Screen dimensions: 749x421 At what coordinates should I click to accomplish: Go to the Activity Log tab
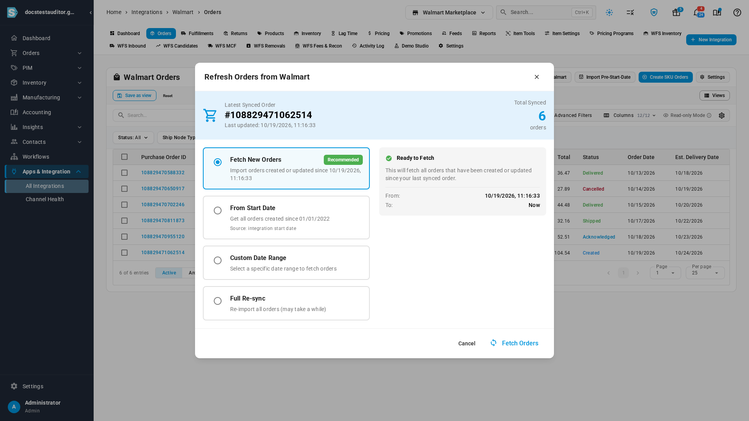(x=368, y=46)
